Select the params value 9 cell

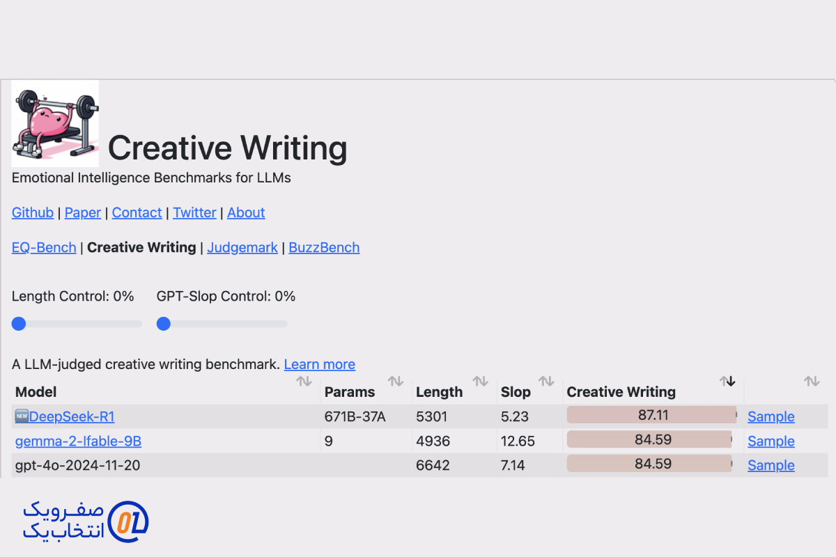(x=328, y=441)
